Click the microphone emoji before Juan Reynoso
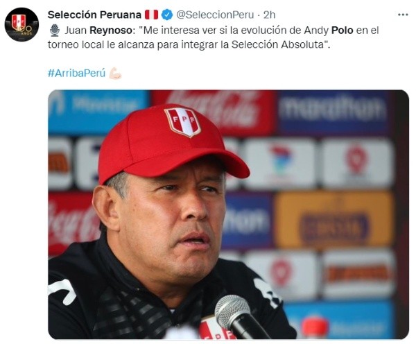 point(54,31)
